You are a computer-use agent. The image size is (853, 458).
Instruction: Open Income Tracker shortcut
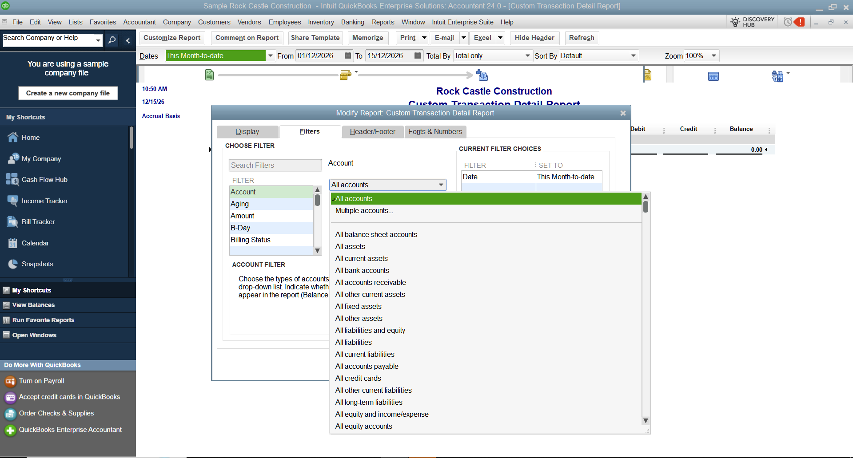(x=44, y=201)
